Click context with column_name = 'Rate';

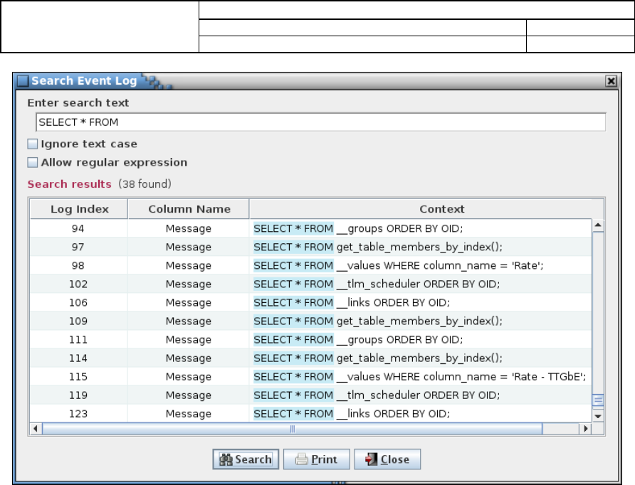pyautogui.click(x=420, y=266)
